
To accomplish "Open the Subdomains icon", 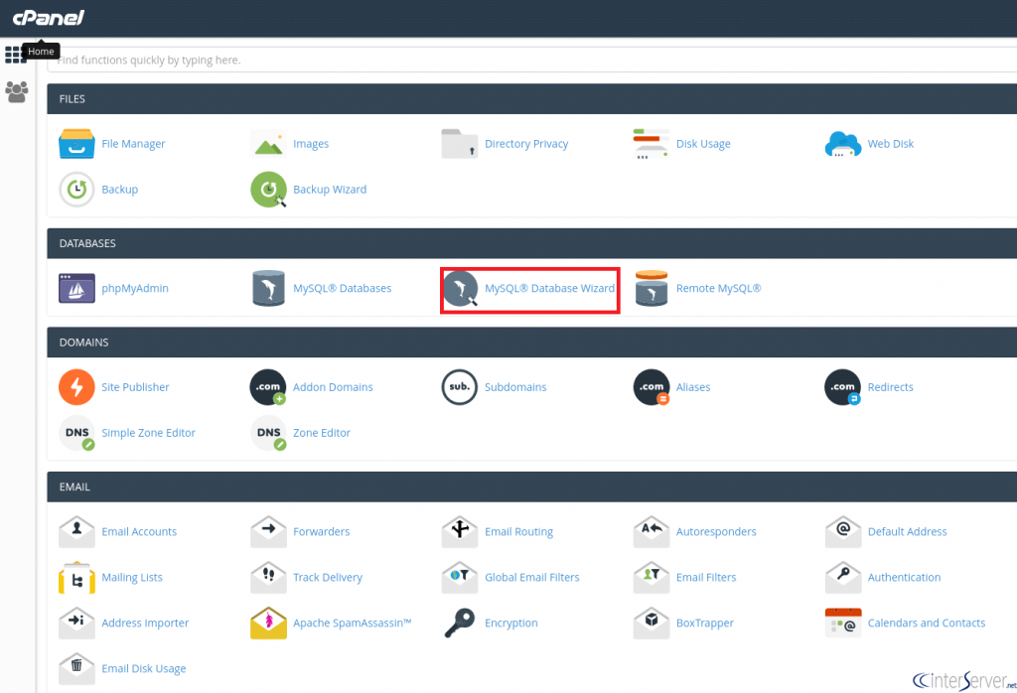I will pos(459,387).
